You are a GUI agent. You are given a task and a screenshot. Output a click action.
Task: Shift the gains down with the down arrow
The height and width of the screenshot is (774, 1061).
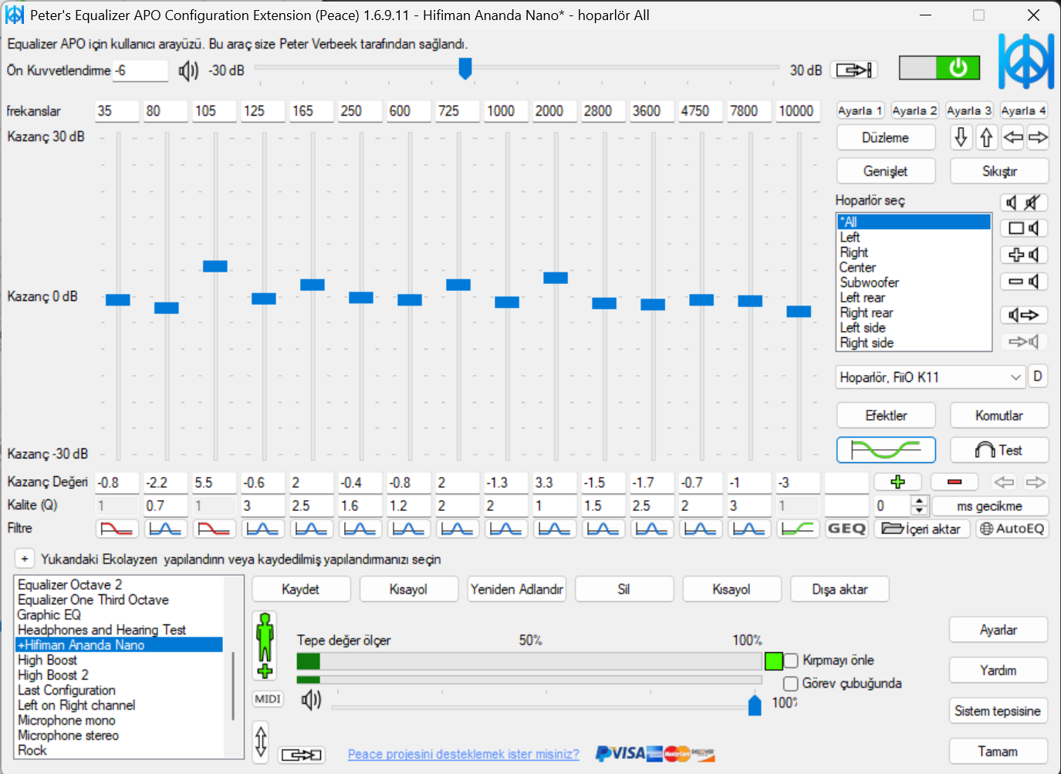(961, 137)
